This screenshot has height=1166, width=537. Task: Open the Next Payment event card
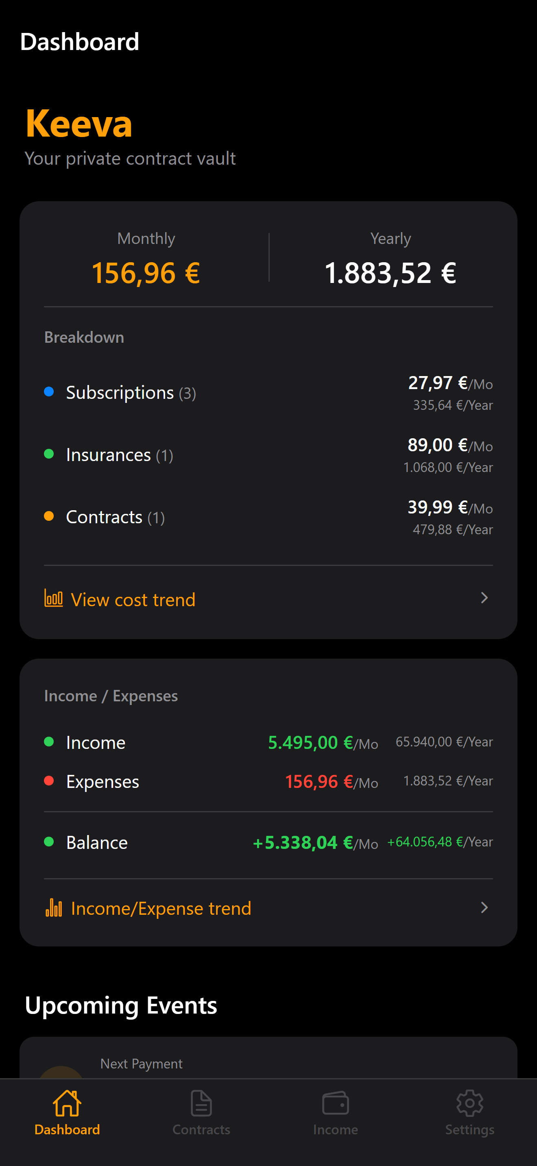(x=268, y=1058)
